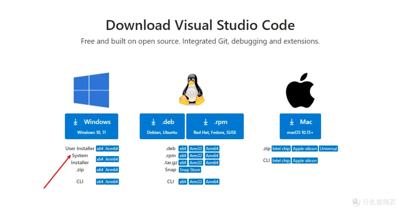
Task: Pick the Linux .deb x64 link
Action: click(183, 148)
